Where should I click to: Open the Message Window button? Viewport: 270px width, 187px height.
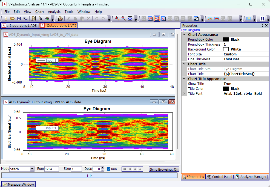point(19,185)
